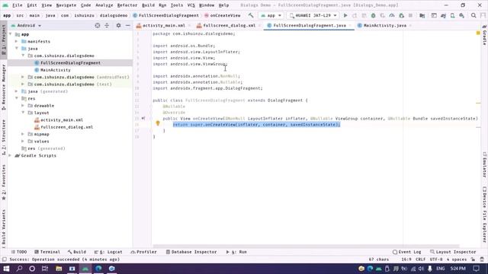Click the editor horizontal scrollbar
The image size is (488, 274).
point(306,247)
